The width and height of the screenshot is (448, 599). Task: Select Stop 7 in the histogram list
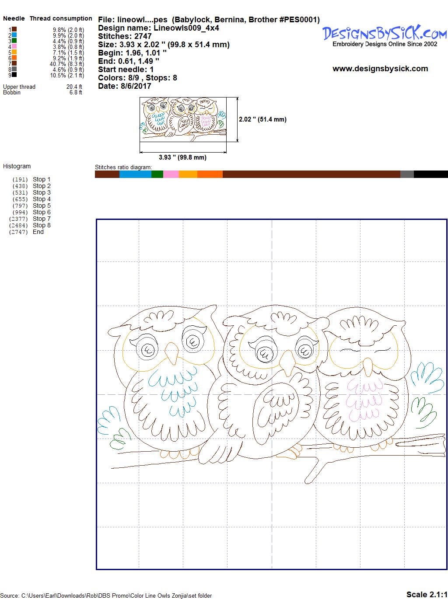[x=42, y=219]
